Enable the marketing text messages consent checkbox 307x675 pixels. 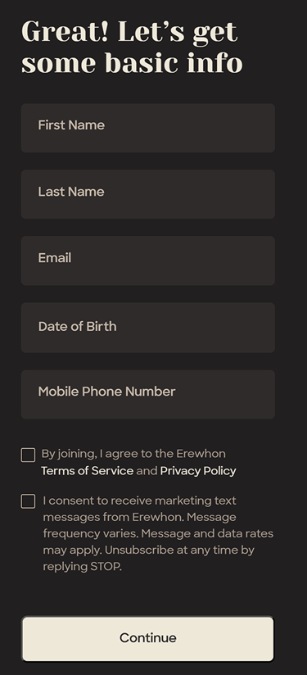point(28,501)
